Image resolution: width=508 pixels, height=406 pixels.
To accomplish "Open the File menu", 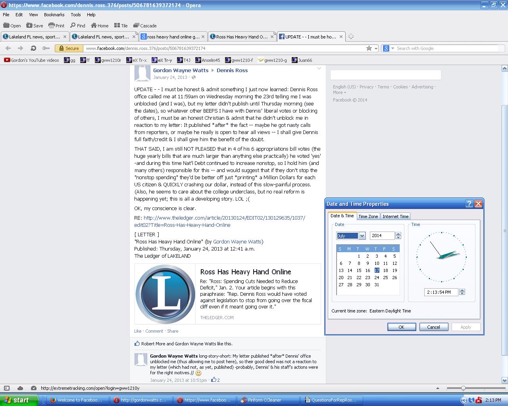I will click(x=6, y=15).
